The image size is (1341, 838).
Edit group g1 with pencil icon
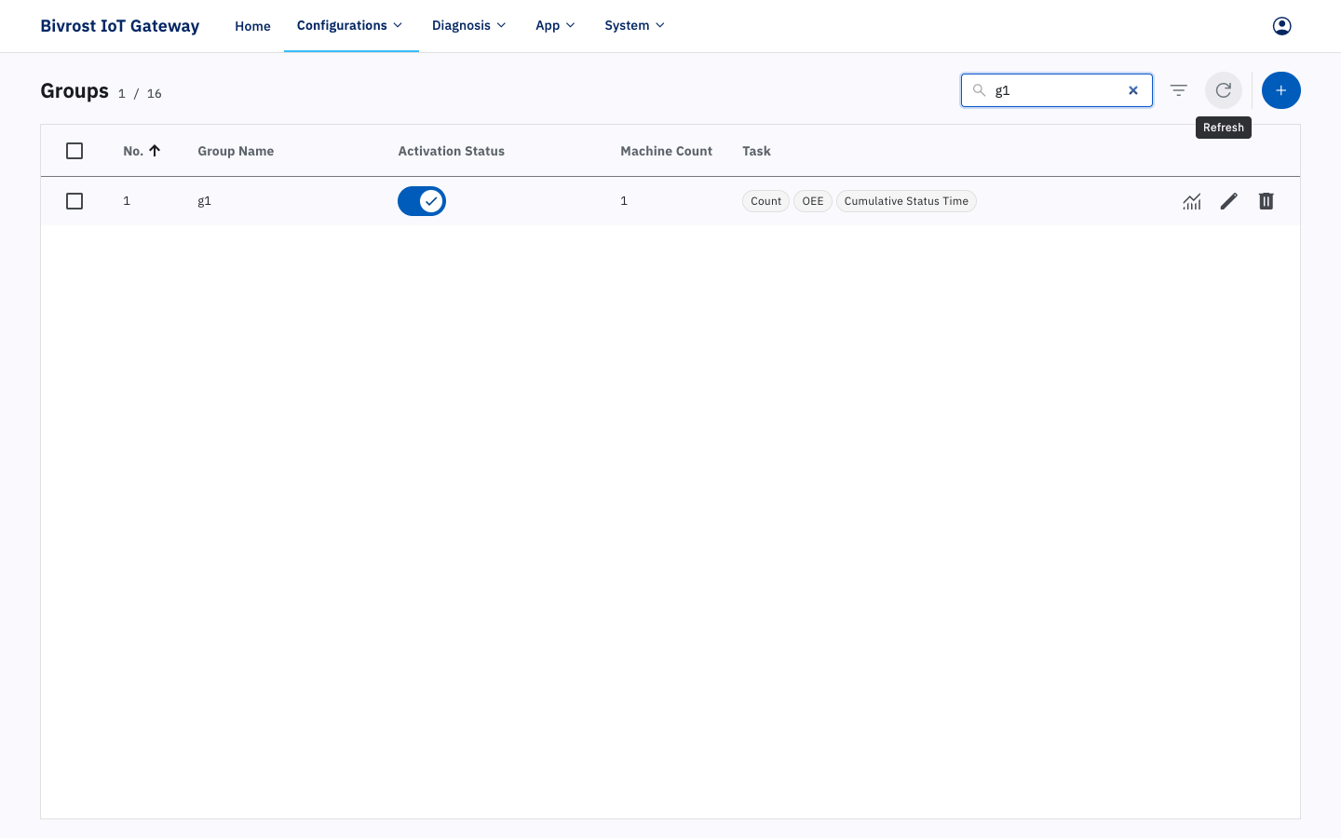click(x=1229, y=201)
